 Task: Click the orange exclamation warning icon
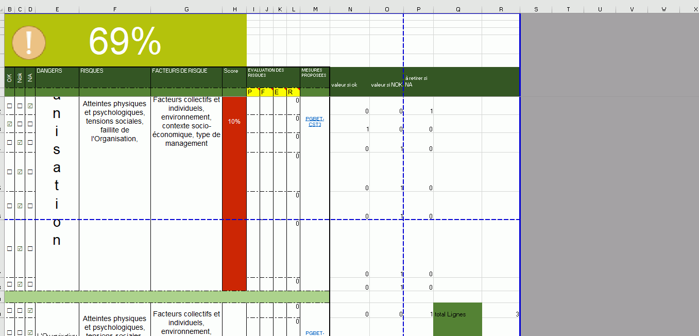pyautogui.click(x=29, y=42)
